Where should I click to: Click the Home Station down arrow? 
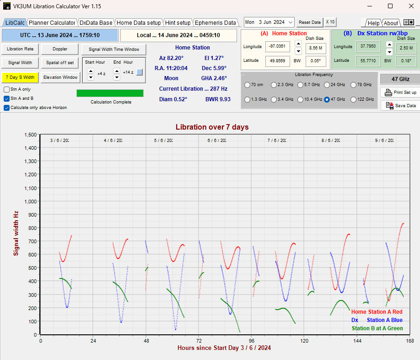pyautogui.click(x=298, y=51)
